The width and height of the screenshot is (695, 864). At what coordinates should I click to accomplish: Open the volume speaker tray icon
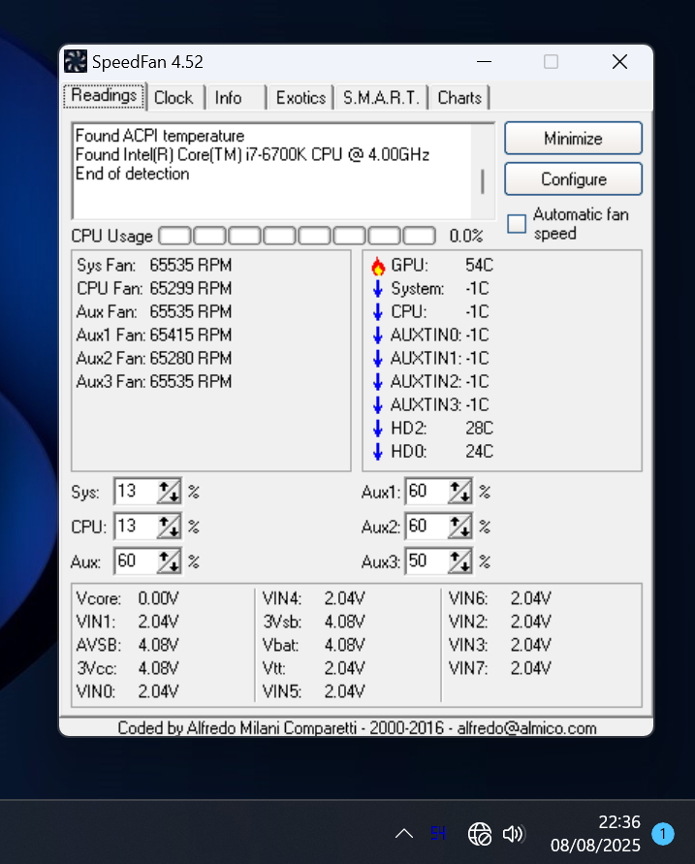tap(514, 834)
